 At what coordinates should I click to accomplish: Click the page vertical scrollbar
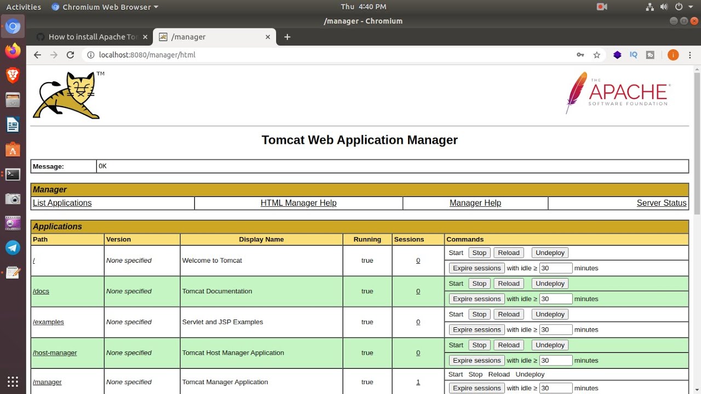(697, 142)
